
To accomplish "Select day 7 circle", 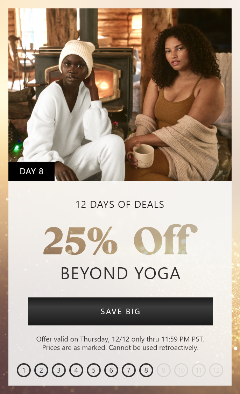I will click(129, 370).
